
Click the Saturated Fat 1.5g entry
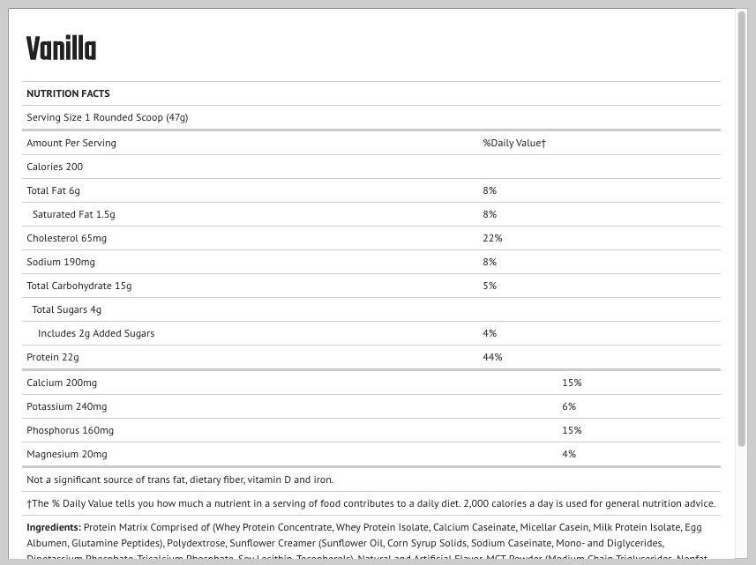[x=73, y=214]
